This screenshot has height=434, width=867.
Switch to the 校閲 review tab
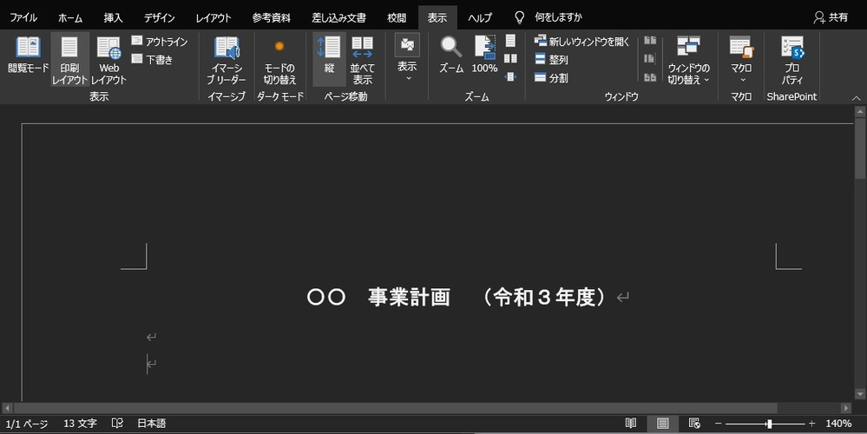397,17
